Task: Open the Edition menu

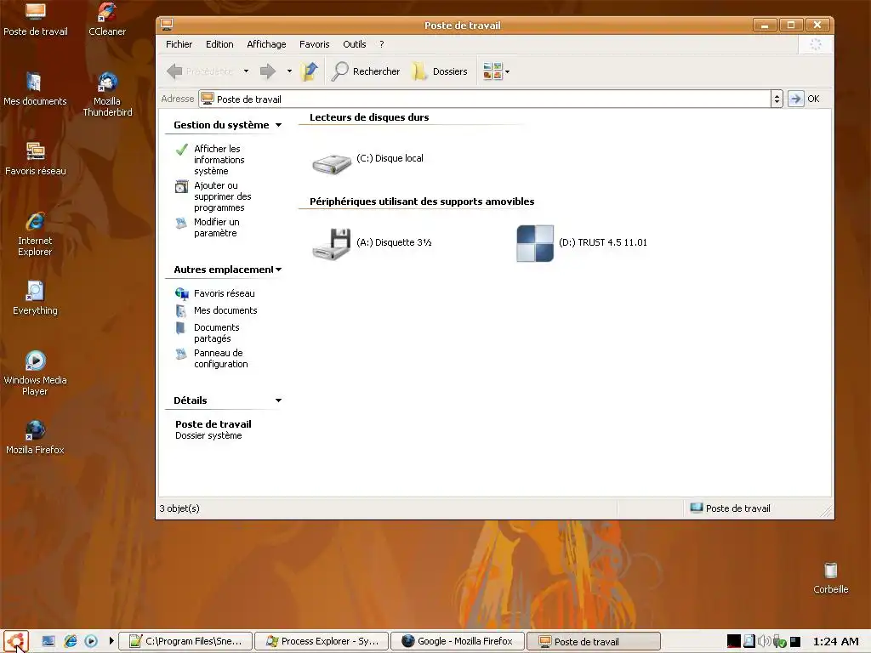Action: (x=219, y=44)
